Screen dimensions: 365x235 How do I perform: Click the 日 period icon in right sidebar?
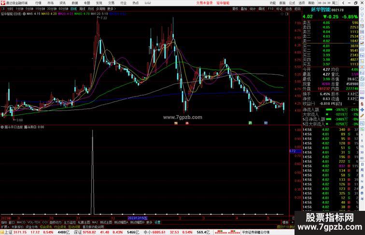point(362,164)
